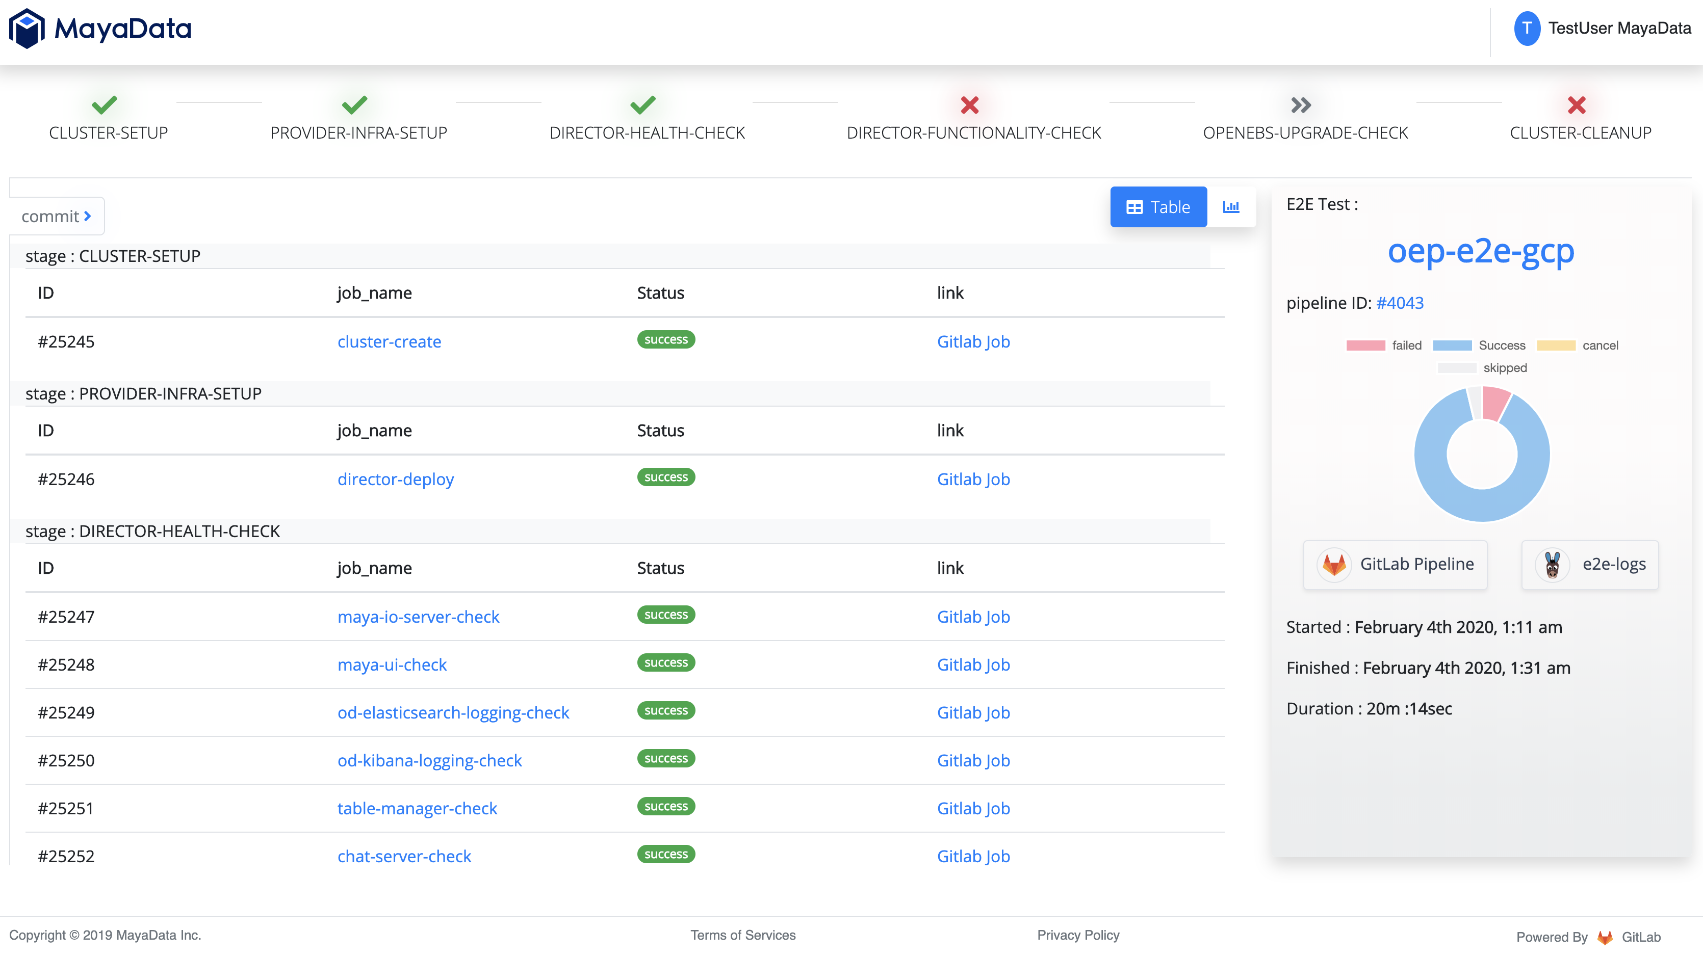
Task: Open Gitlab Job link for cluster-create
Action: pyautogui.click(x=973, y=342)
